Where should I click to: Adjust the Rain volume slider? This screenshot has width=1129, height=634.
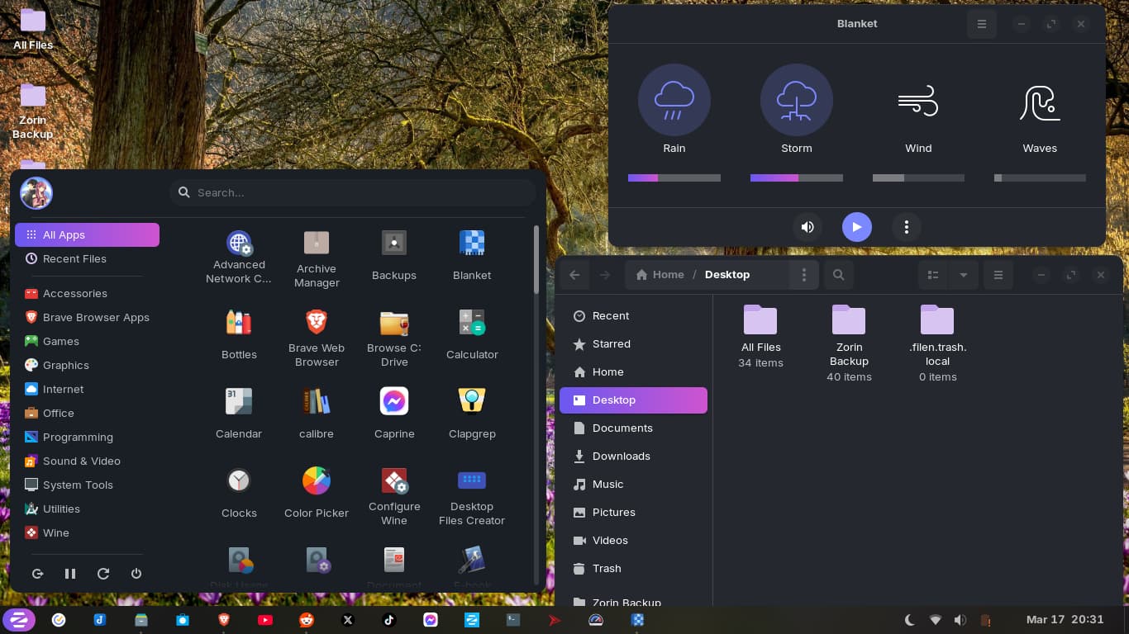674,177
